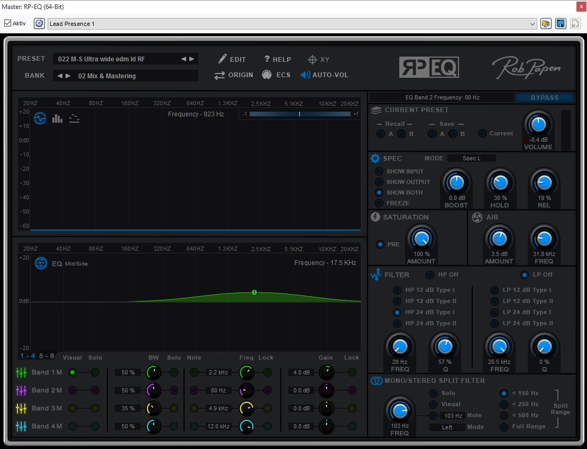Click the spectrum analyzer wave icon
The height and width of the screenshot is (449, 587).
click(x=40, y=118)
